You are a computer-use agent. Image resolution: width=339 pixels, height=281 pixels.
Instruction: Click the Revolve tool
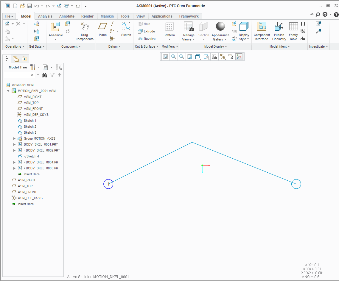pos(147,39)
